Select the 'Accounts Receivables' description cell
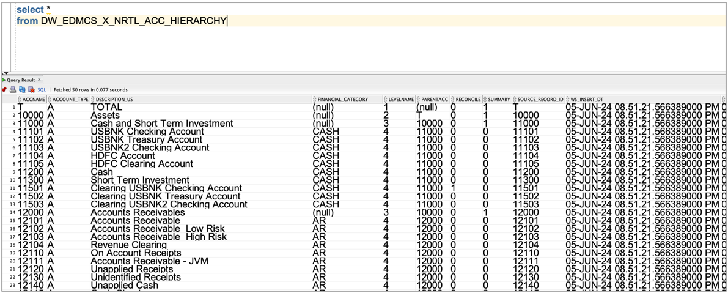728x293 pixels. pos(202,212)
